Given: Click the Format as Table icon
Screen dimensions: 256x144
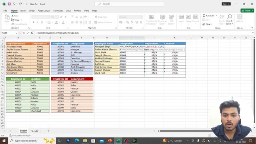Looking at the screenshot, I should 163,17.
